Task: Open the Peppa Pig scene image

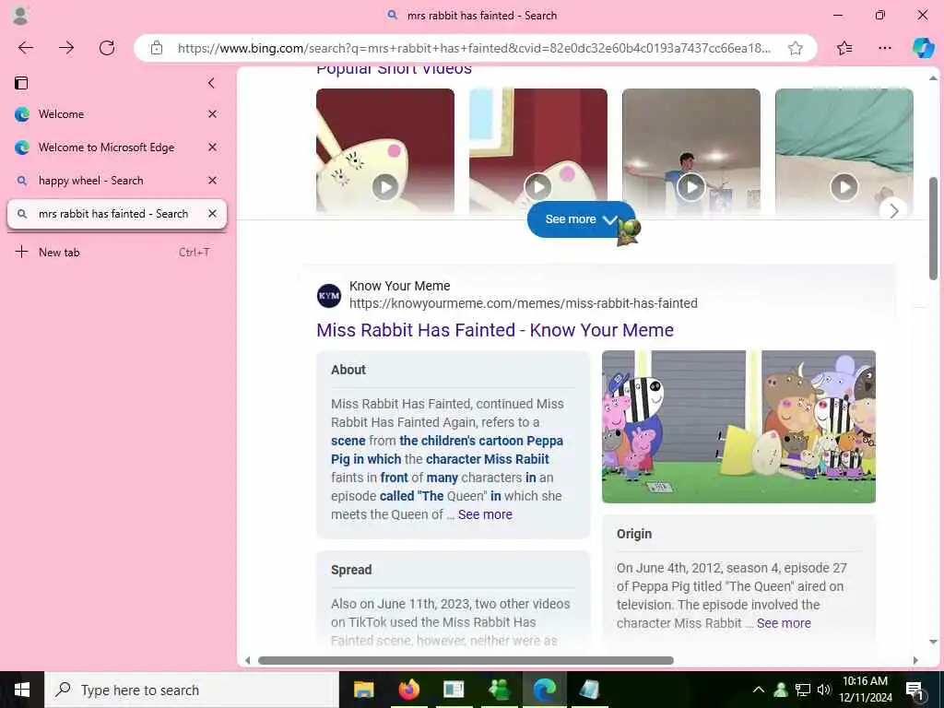Action: point(738,426)
